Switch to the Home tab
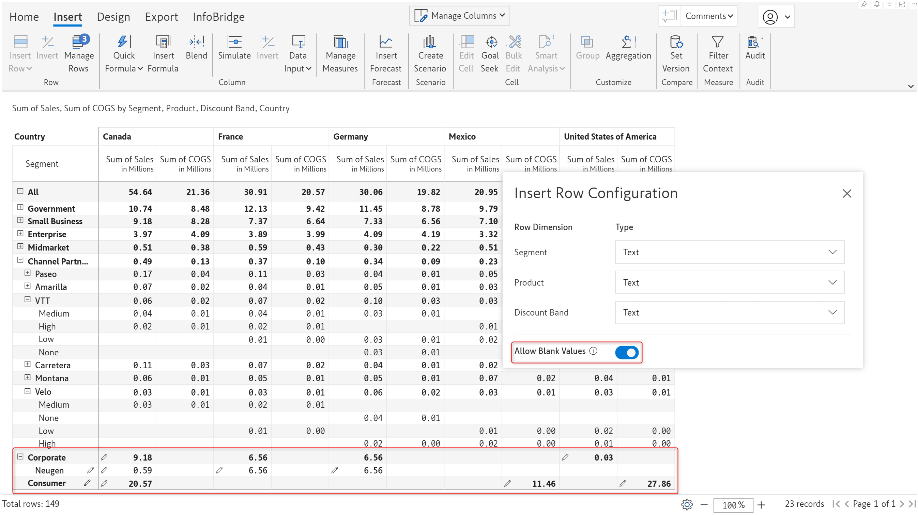 24,17
